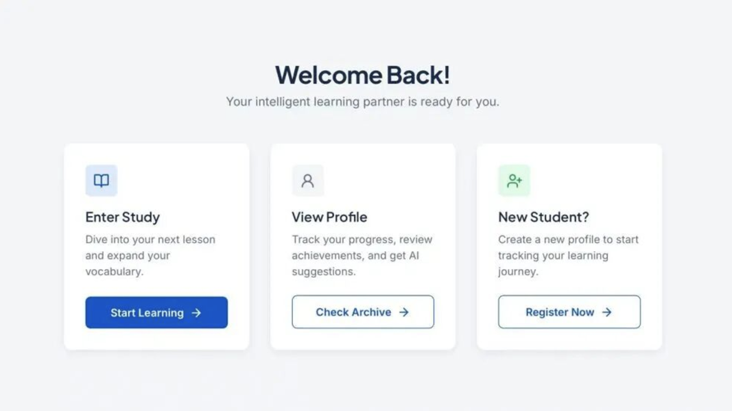The width and height of the screenshot is (732, 411).
Task: Open the archive via Check Archive button
Action: point(363,312)
